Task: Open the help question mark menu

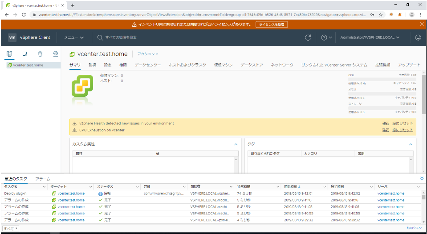Action: tap(326, 37)
